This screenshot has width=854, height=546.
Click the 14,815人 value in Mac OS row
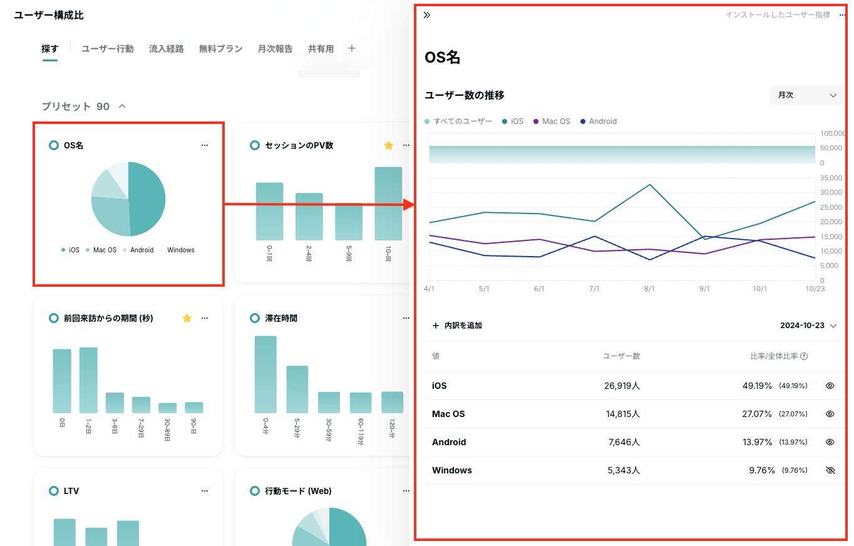(x=622, y=414)
